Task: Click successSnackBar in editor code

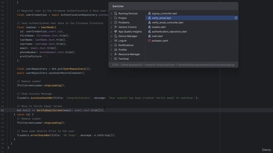Action: click(42, 98)
